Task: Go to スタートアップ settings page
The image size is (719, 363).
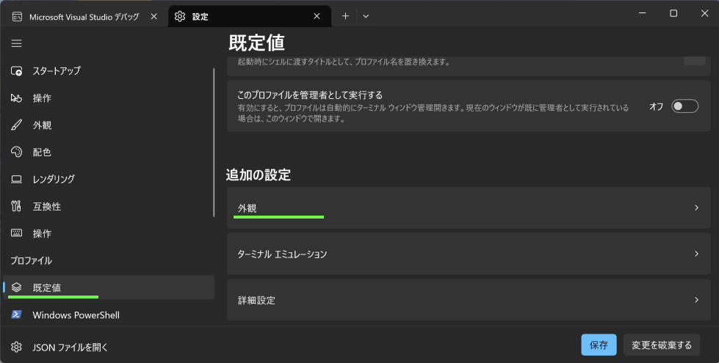Action: click(108, 71)
